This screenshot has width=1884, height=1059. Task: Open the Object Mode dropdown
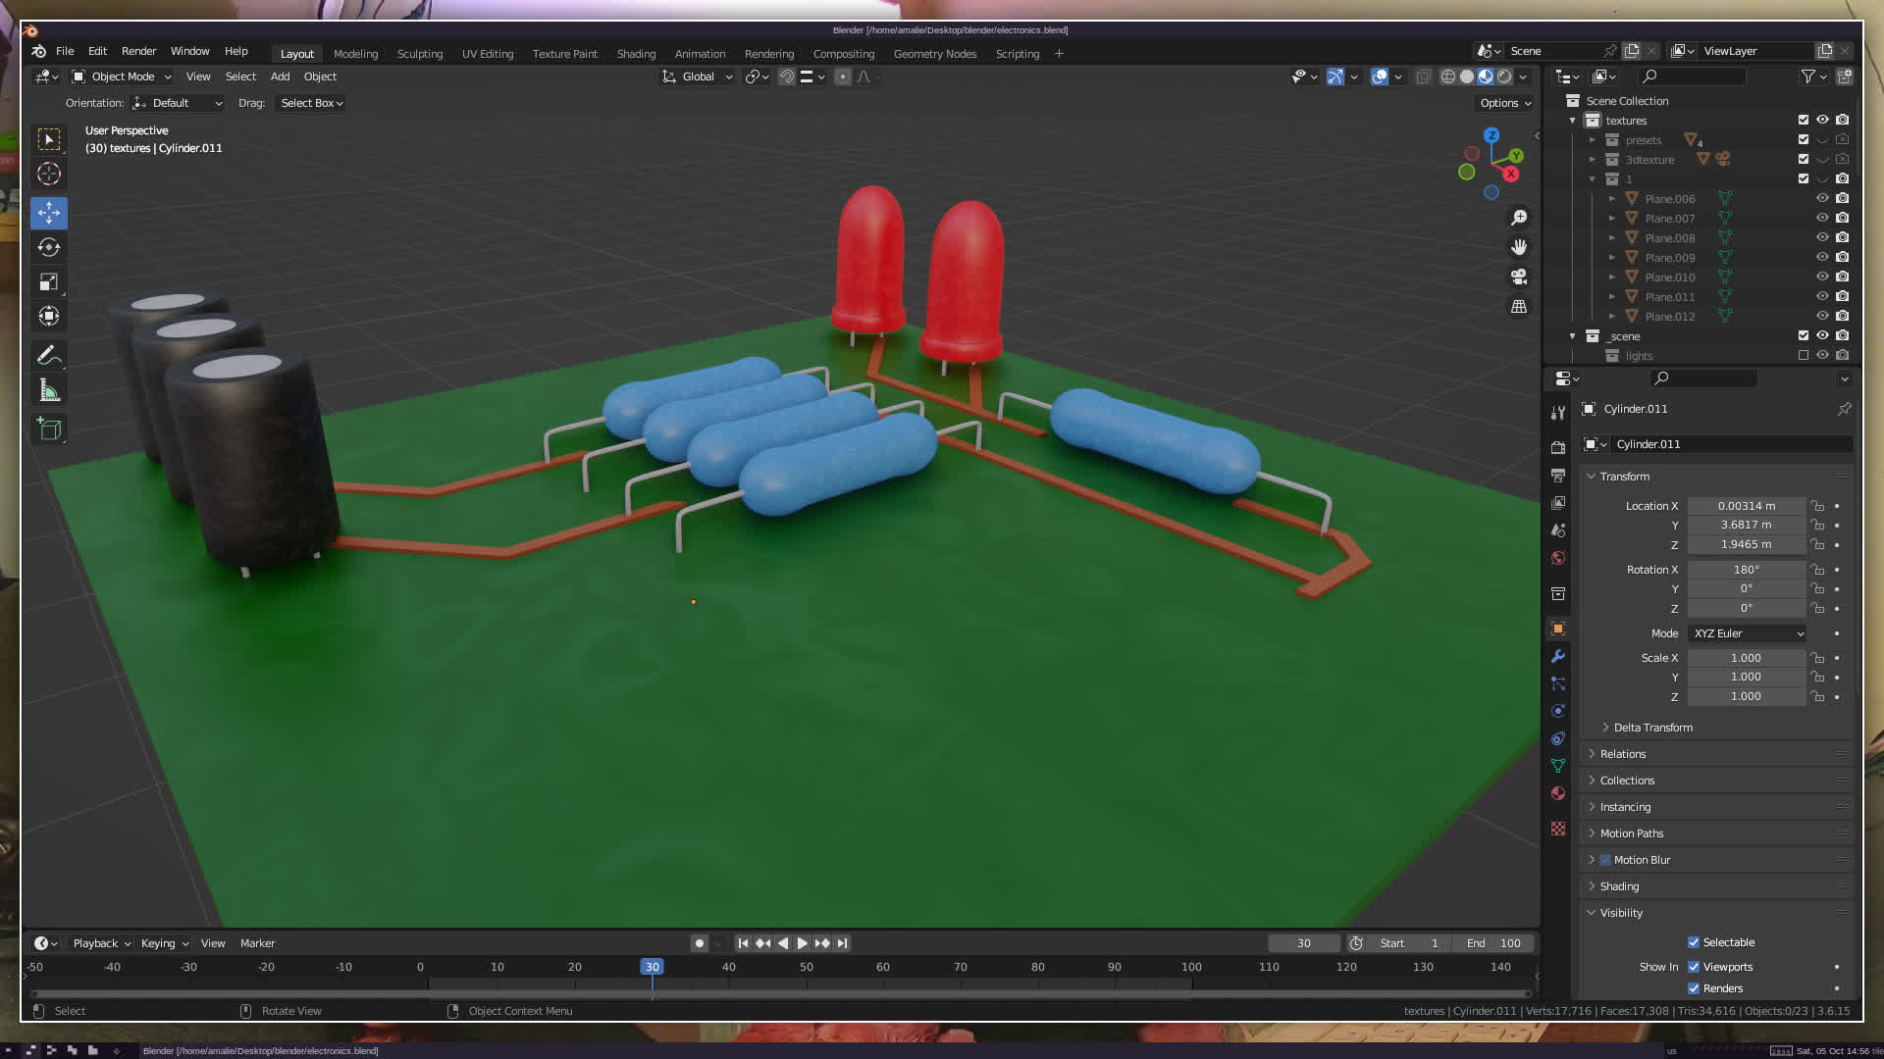pos(122,76)
